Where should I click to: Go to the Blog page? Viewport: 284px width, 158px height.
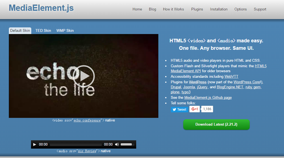click(x=153, y=9)
